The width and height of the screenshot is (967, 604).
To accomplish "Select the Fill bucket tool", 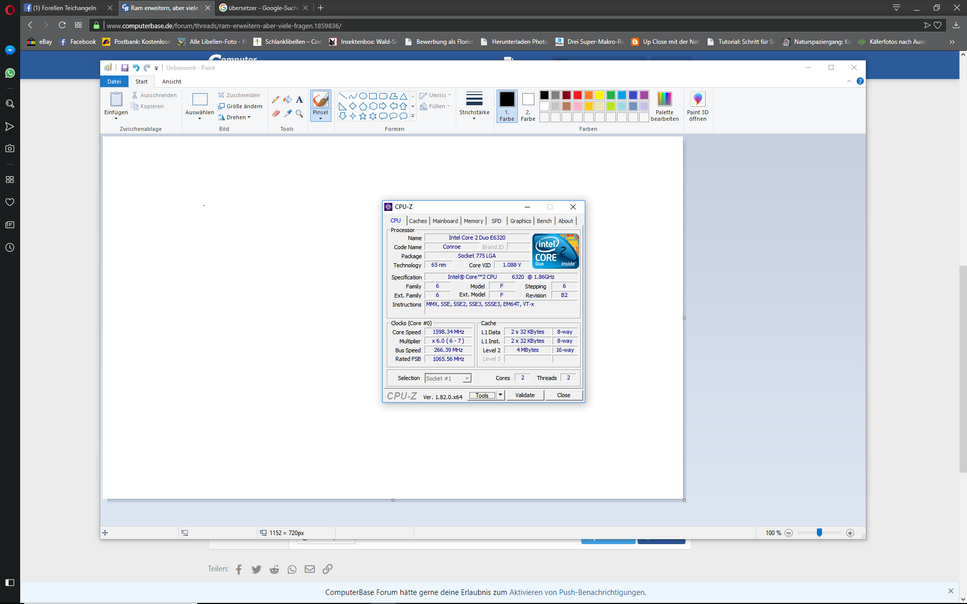I will pos(288,100).
